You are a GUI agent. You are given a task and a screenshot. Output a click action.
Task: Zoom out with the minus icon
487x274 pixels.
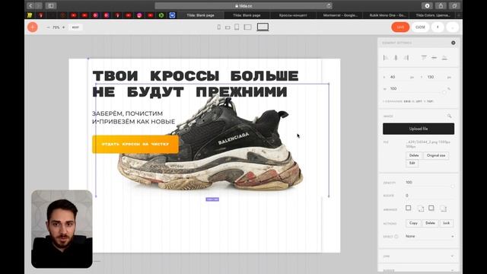click(48, 27)
